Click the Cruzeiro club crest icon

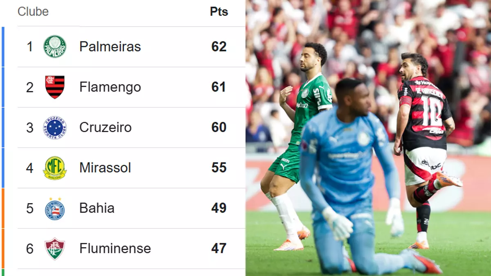(x=55, y=128)
